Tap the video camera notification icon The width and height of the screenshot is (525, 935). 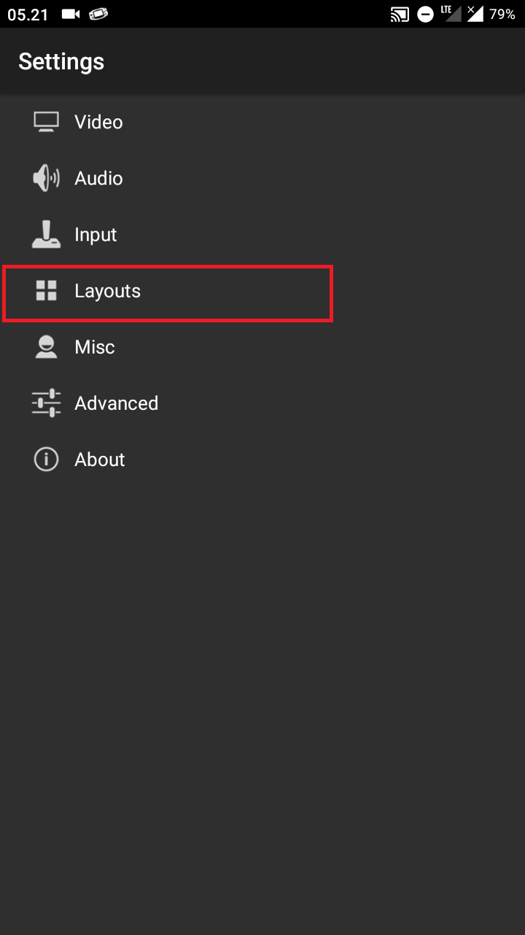coord(71,14)
